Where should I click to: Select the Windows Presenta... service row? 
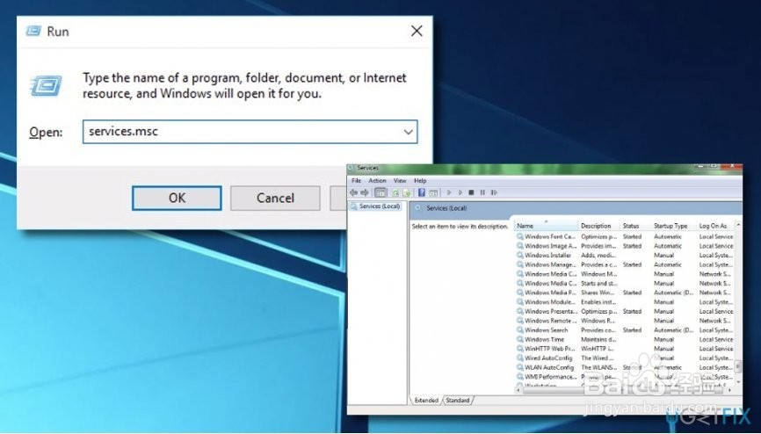pyautogui.click(x=625, y=312)
